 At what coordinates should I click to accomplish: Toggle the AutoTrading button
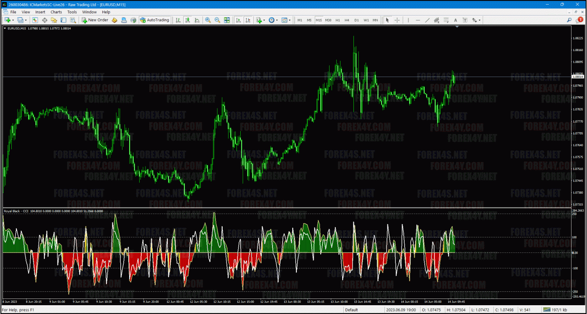(x=155, y=20)
